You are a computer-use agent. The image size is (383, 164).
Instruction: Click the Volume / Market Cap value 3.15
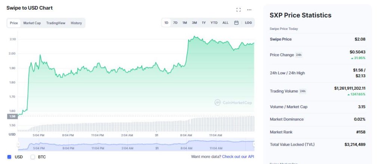[362, 106]
